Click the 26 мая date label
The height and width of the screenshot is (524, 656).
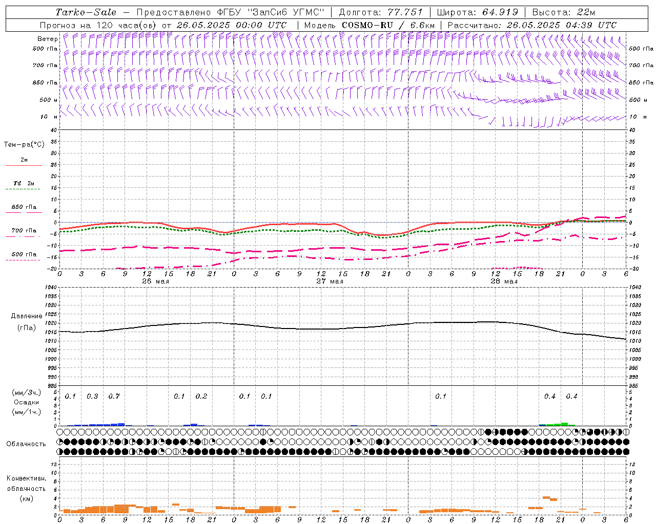pos(155,281)
